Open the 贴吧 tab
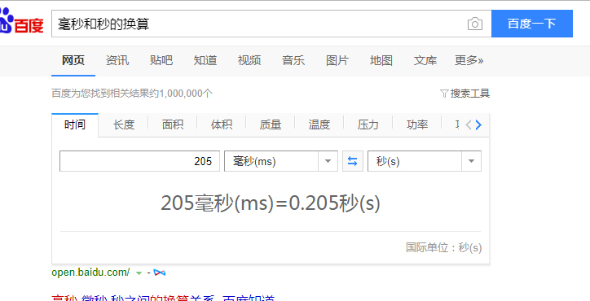Viewport: 590px width, 301px height. click(x=161, y=60)
